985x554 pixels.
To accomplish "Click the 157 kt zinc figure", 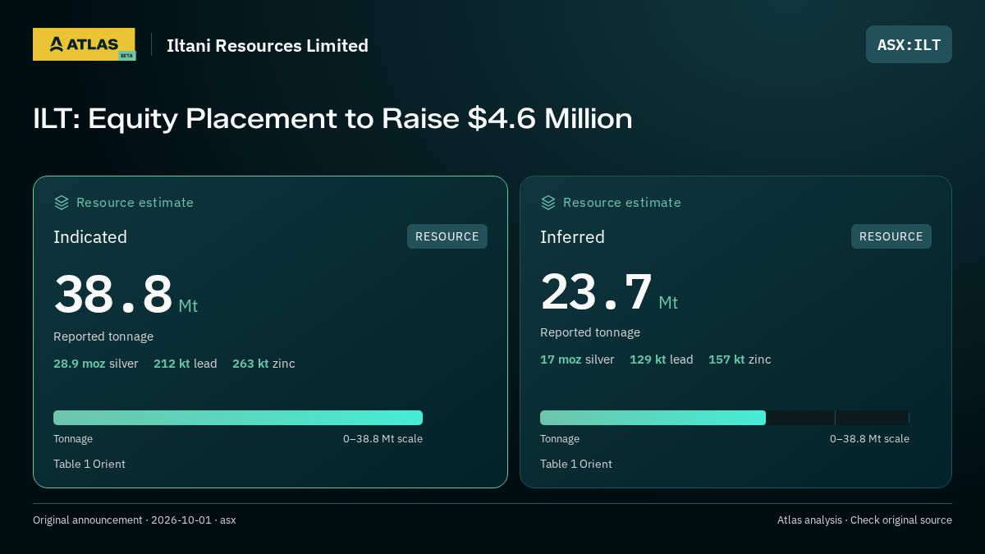I will 740,359.
